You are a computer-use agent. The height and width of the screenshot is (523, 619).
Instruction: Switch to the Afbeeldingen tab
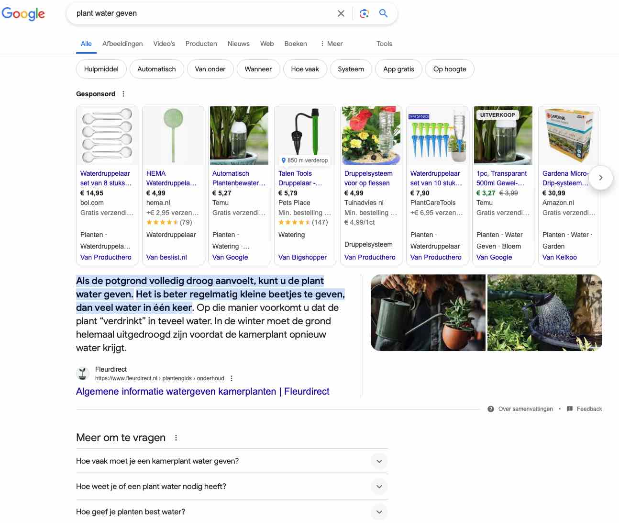122,44
